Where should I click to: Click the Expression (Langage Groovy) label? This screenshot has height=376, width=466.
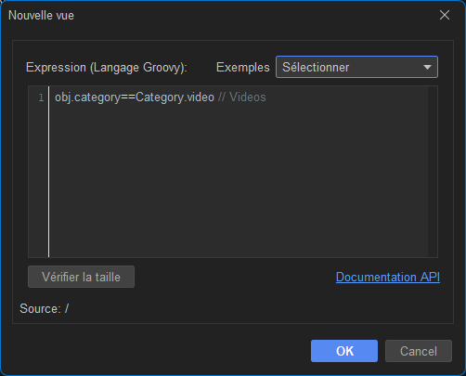coord(107,68)
